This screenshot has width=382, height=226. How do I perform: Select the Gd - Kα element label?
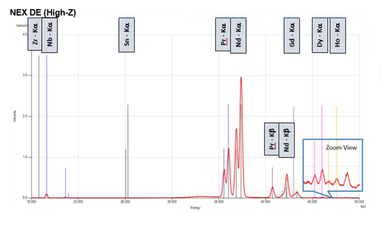292,35
